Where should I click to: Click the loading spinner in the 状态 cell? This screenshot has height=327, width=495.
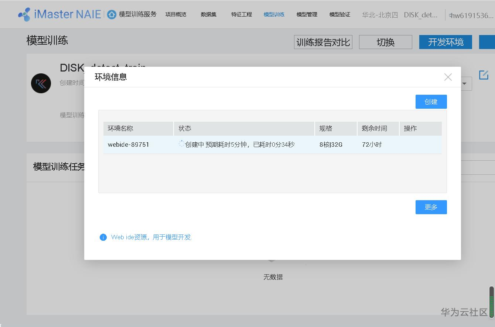[x=181, y=144]
